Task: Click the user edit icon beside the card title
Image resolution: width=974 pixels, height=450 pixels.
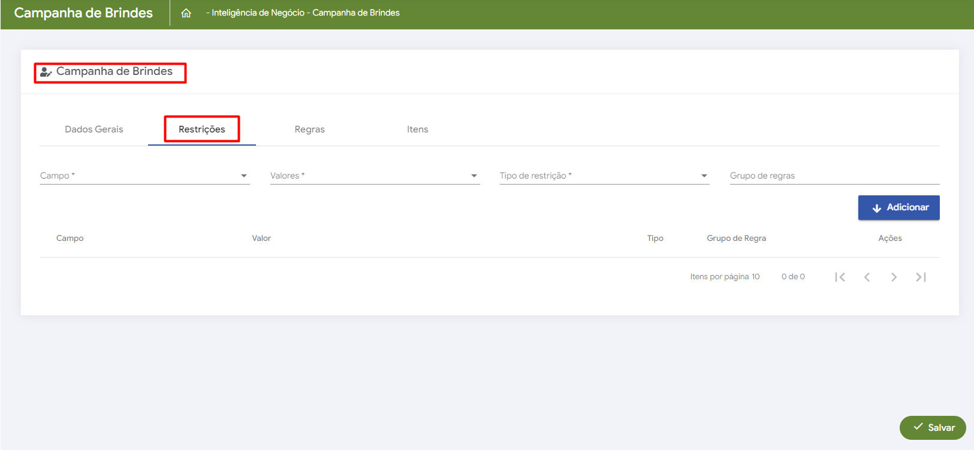Action: [x=46, y=72]
